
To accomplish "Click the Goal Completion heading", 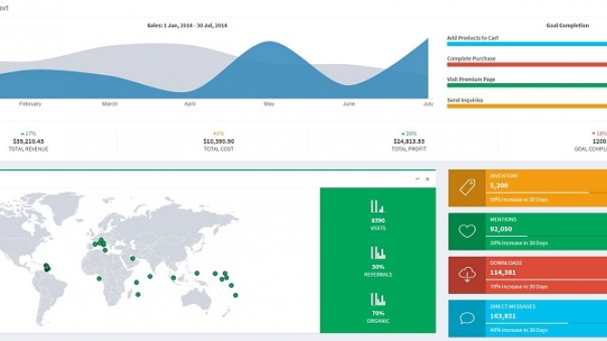I will (567, 25).
